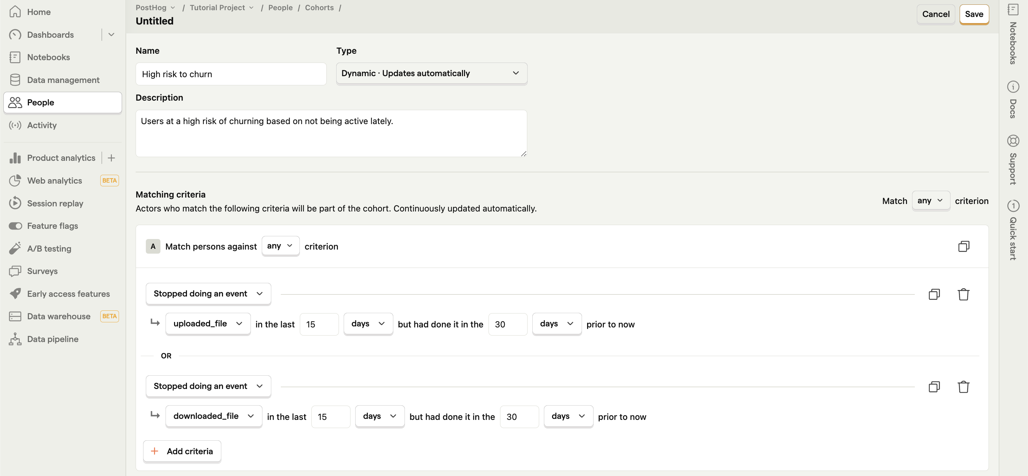Open the downloaded_file event dropdown

(x=214, y=416)
